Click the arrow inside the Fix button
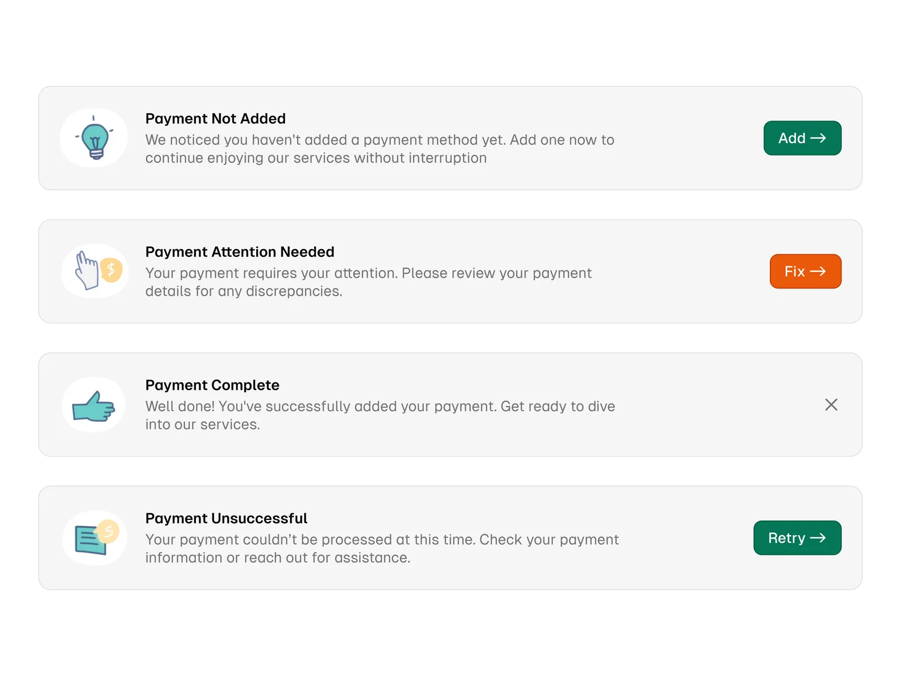 tap(818, 272)
